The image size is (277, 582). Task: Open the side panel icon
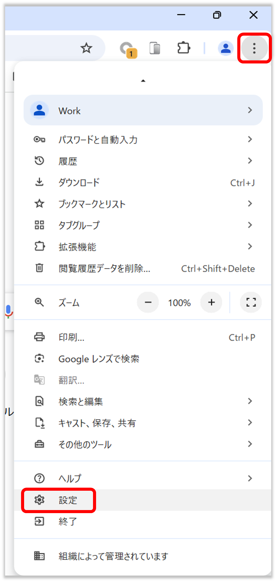[154, 48]
